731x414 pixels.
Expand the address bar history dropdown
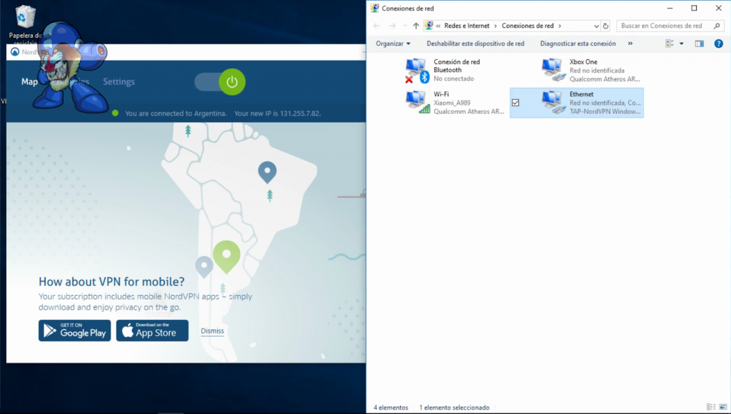[x=595, y=26]
